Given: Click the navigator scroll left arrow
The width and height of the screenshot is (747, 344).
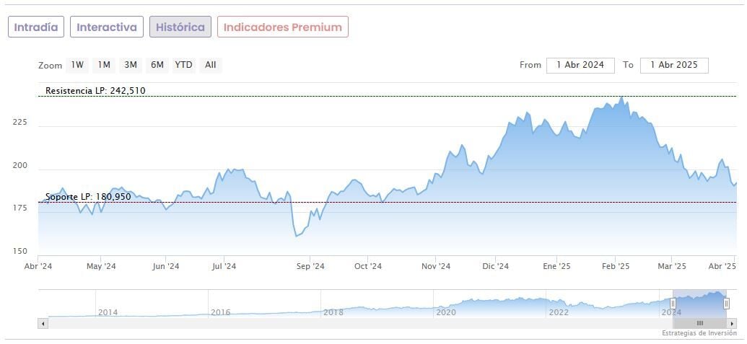Looking at the screenshot, I should tap(43, 323).
